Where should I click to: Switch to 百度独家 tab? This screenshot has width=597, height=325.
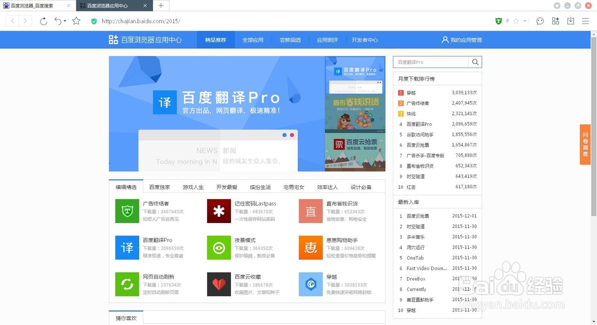(x=159, y=186)
